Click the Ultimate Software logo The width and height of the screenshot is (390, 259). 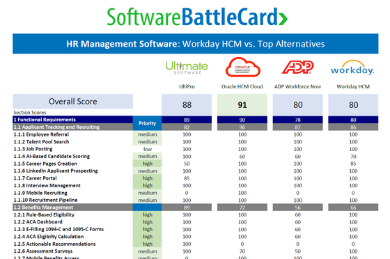(187, 68)
